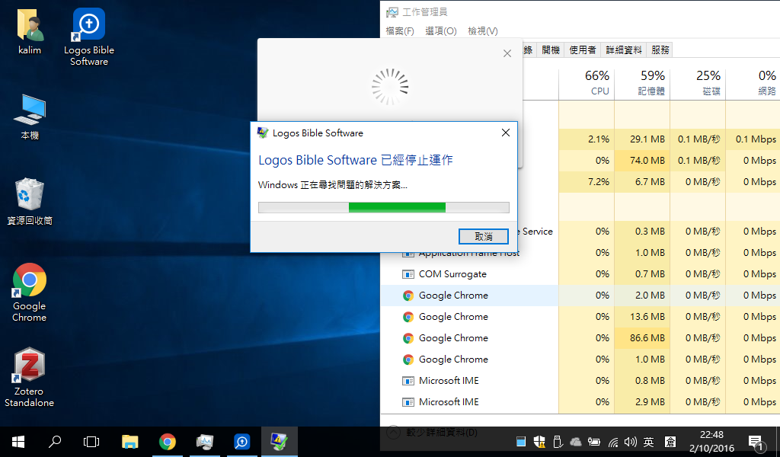Click the 6.7 MB memory cell

[642, 182]
